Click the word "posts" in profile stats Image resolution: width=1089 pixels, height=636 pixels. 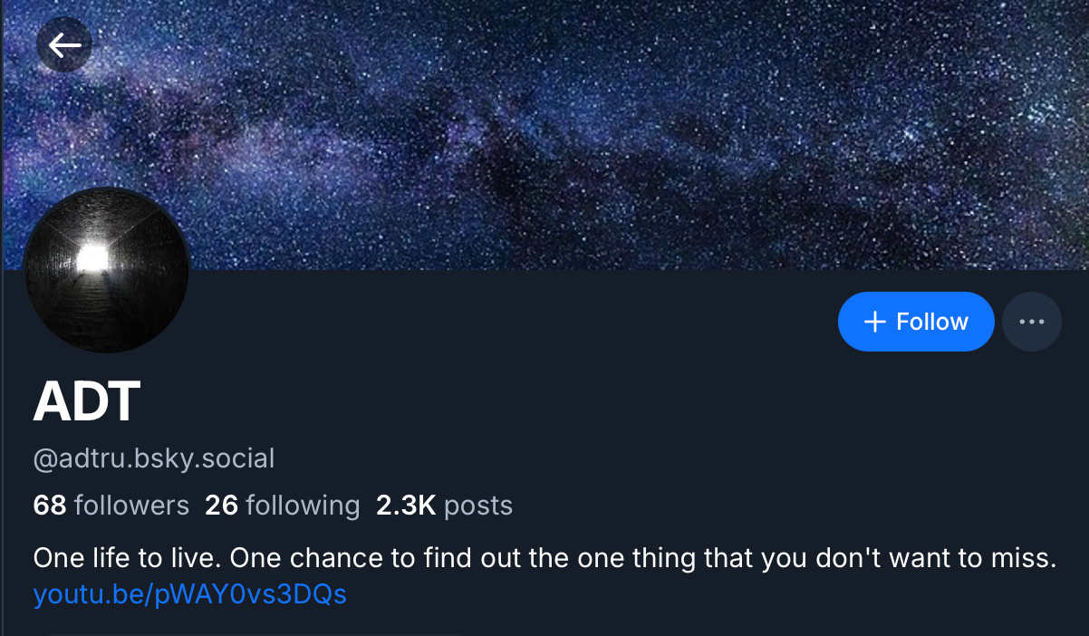[478, 505]
